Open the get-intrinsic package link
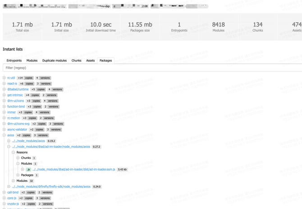 (x=15, y=95)
